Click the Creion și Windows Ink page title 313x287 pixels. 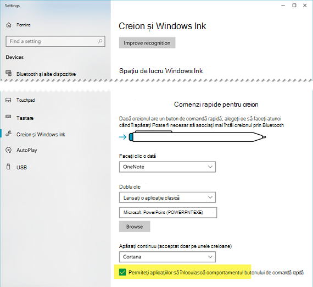point(163,26)
